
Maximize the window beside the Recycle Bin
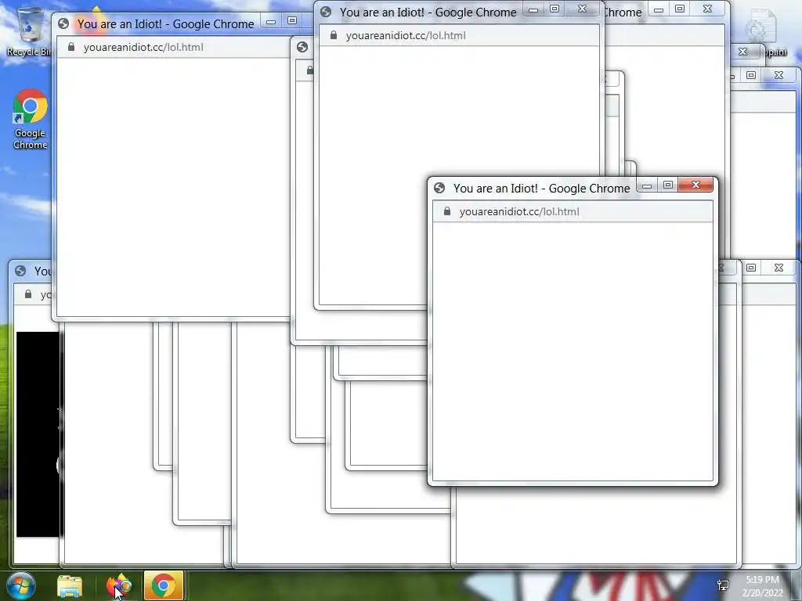(x=292, y=21)
